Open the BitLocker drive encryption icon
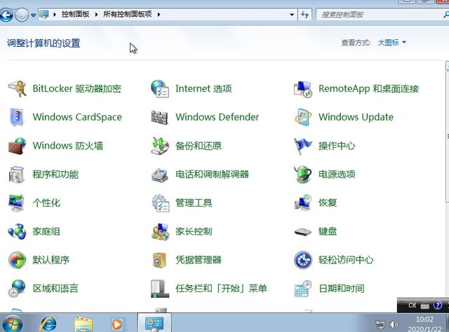The height and width of the screenshot is (332, 449). [17, 89]
